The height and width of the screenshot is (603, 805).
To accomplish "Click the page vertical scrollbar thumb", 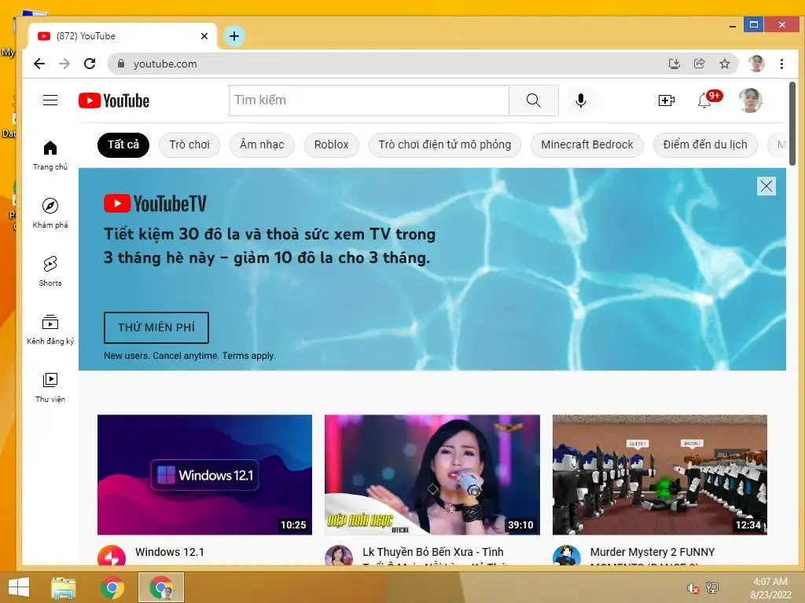I will coord(792,123).
